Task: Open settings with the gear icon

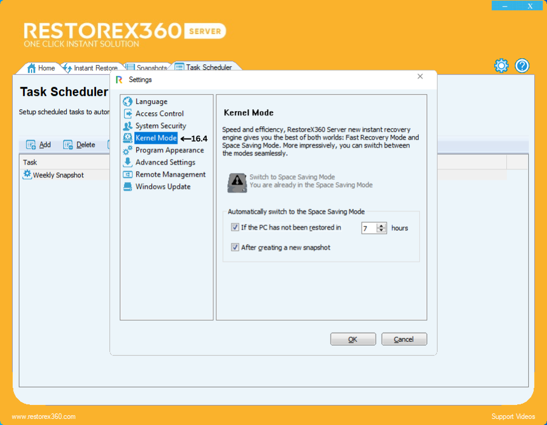Action: click(501, 66)
